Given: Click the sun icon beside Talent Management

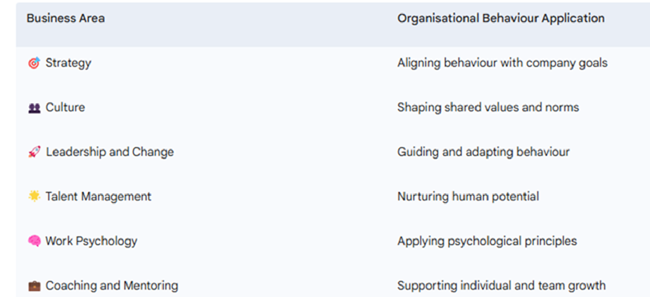Looking at the screenshot, I should pyautogui.click(x=34, y=196).
